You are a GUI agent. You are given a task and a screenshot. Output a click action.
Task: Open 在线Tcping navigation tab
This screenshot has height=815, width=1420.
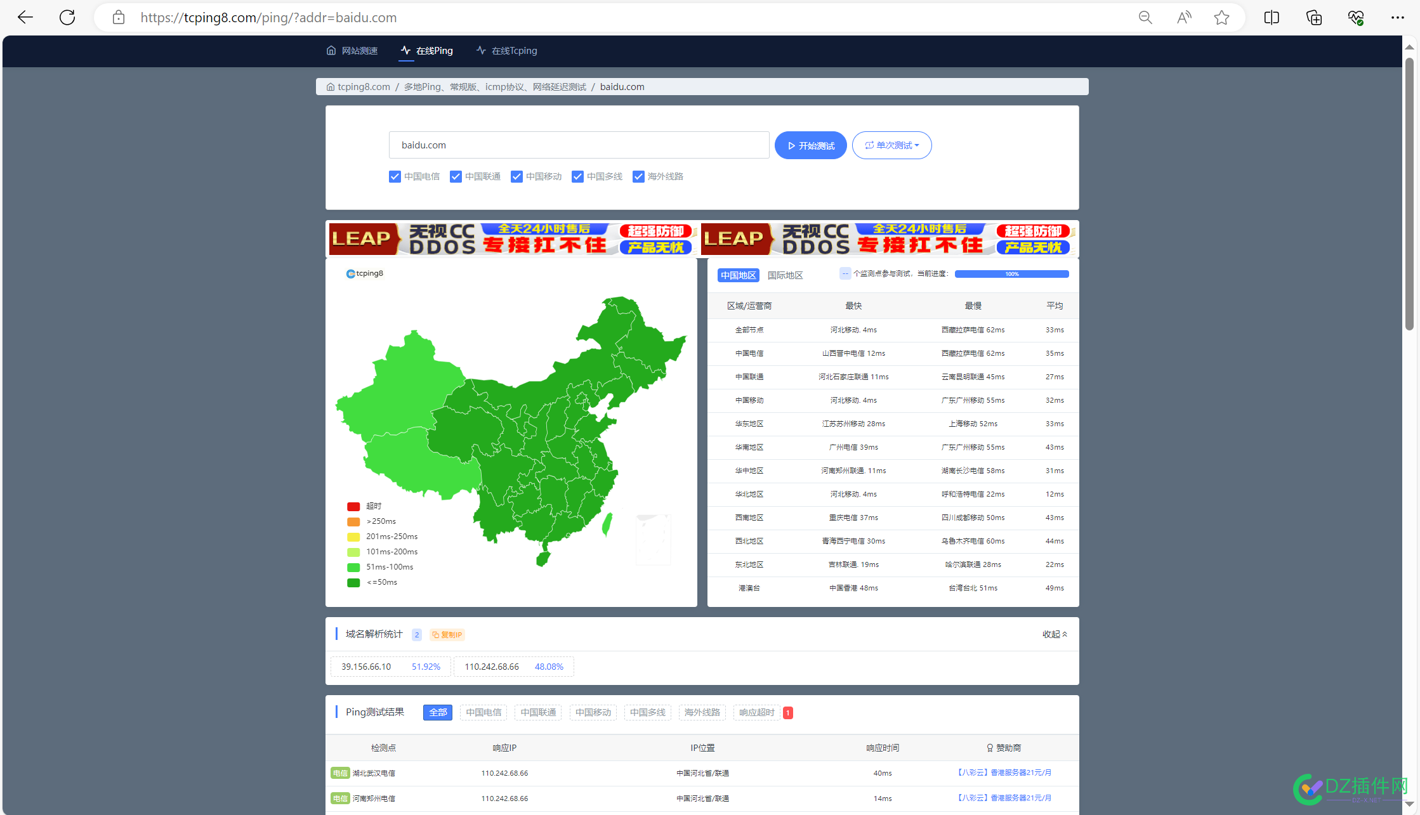tap(507, 51)
